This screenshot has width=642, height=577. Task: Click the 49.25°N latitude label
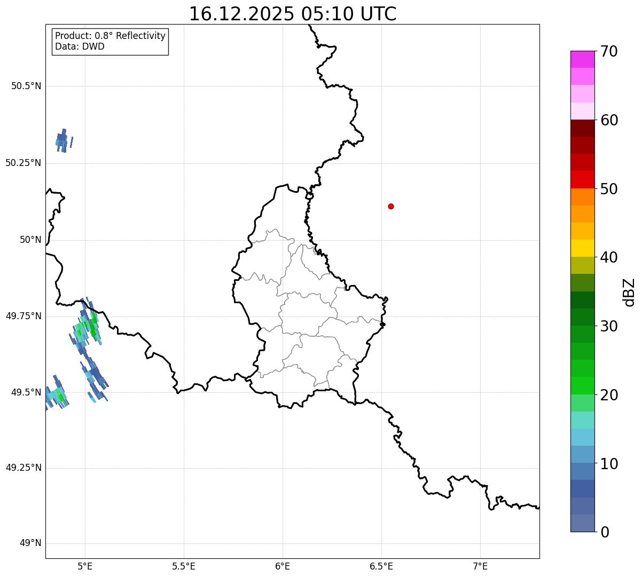point(24,468)
